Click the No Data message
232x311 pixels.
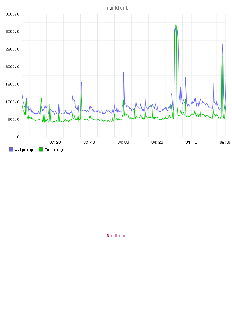click(x=116, y=236)
